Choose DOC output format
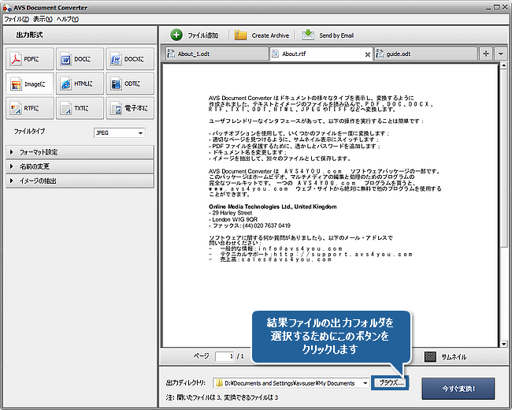This screenshot has width=512, height=410. (80, 59)
